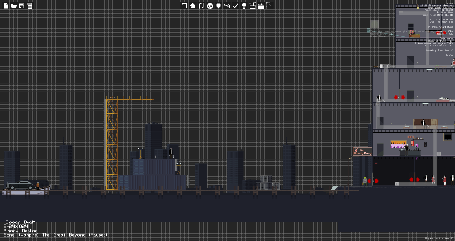455x241 pixels.
Task: Open the music note song tool
Action: [x=201, y=6]
